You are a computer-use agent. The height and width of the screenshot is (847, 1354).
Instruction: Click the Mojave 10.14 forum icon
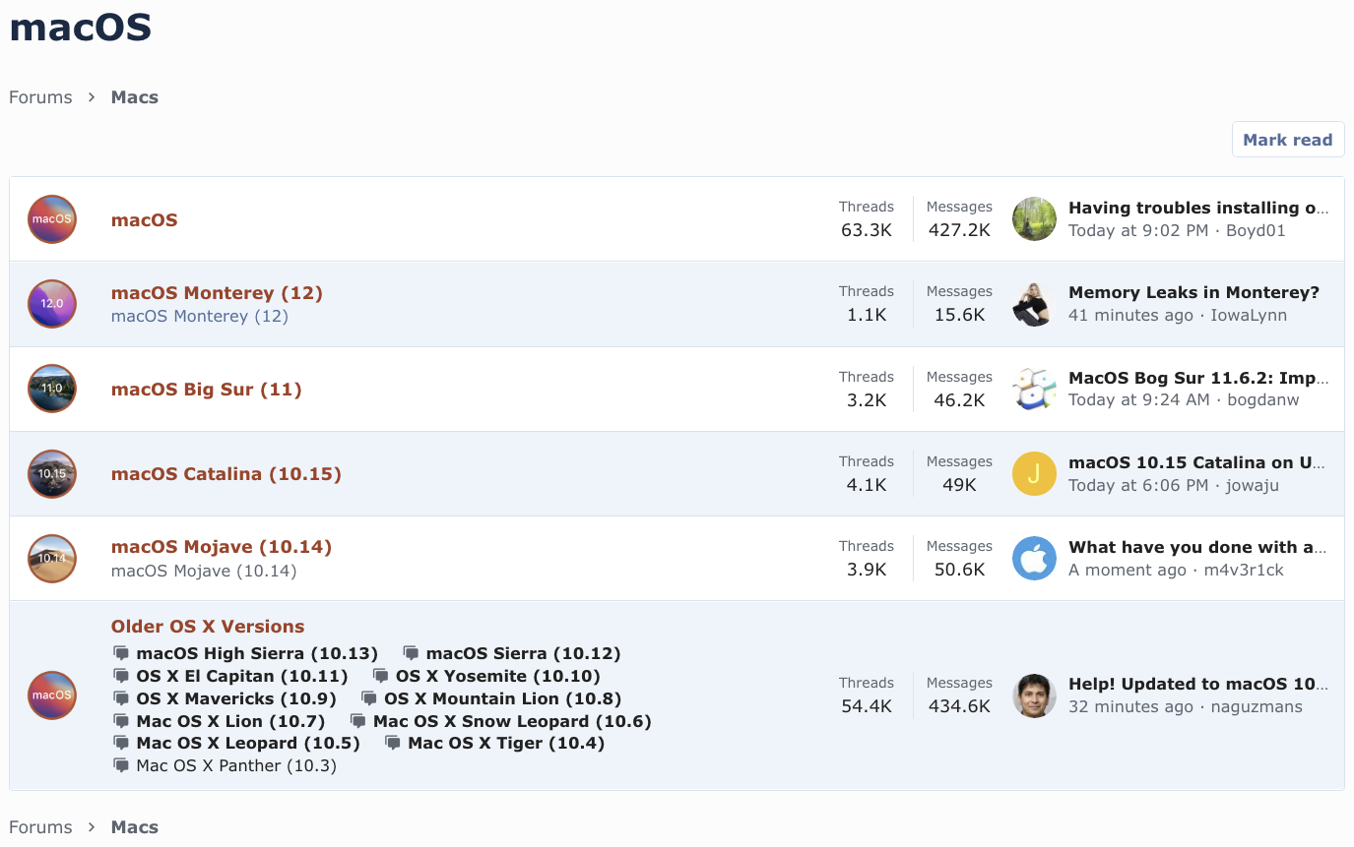[x=52, y=558]
